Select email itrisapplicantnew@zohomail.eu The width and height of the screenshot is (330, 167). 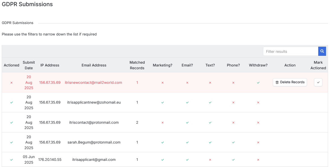94,102
